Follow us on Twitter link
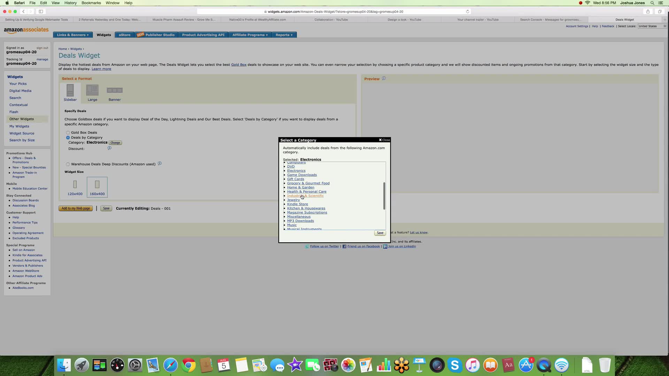Image resolution: width=669 pixels, height=376 pixels. (x=324, y=246)
